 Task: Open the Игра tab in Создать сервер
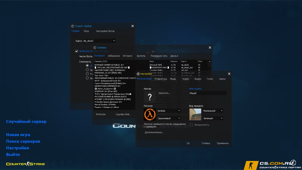click(86, 31)
